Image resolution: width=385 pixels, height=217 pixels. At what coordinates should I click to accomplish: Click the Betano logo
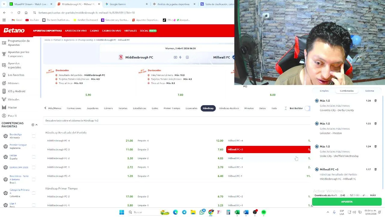tap(14, 30)
